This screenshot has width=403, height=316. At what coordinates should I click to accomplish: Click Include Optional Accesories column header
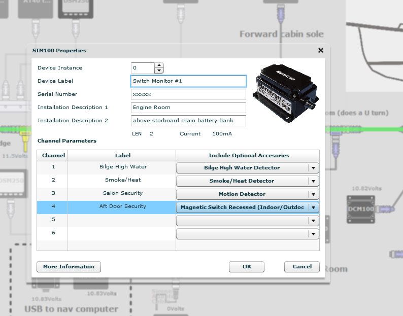tap(248, 155)
